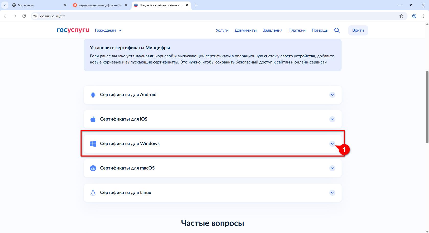Go forward to next page

pos(15,16)
